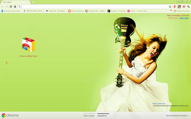191x119 pixels.
Task: Click the Chrome logo at bottom left
Action: [x=10, y=115]
